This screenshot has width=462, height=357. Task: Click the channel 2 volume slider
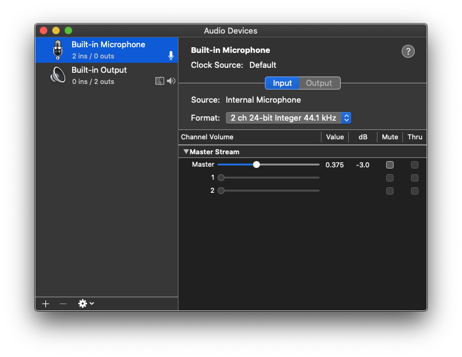click(269, 191)
